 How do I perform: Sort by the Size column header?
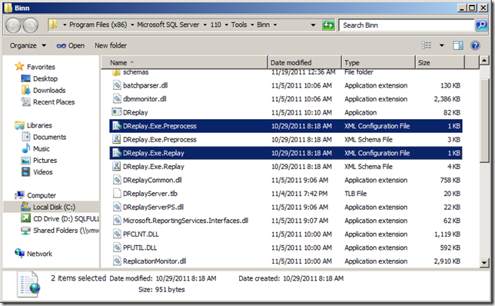[440, 62]
